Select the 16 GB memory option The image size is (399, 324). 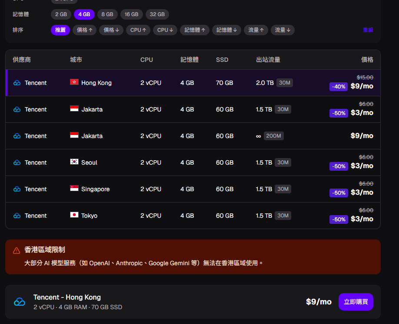pyautogui.click(x=131, y=14)
